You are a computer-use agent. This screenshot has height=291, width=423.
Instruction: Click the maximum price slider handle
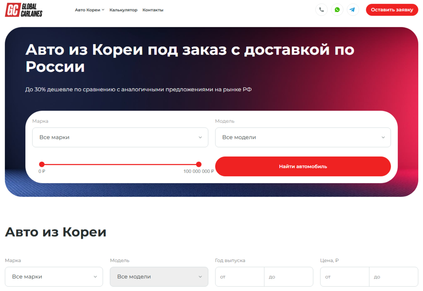(x=199, y=164)
